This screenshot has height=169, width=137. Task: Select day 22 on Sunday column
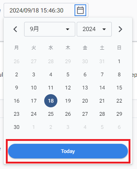tap(119, 101)
